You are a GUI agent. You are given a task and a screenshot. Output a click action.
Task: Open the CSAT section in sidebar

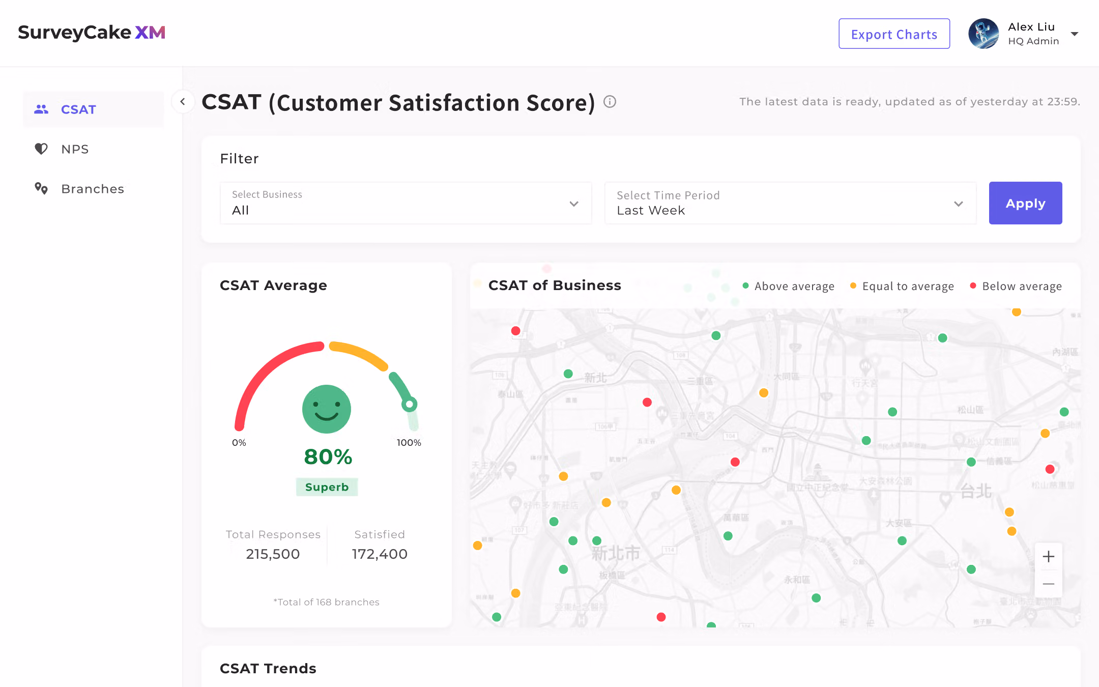(x=94, y=109)
